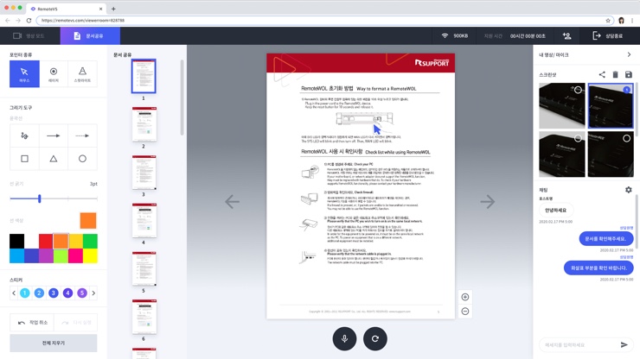Choose the circle shape tool
This screenshot has height=359, width=640.
pyautogui.click(x=82, y=159)
